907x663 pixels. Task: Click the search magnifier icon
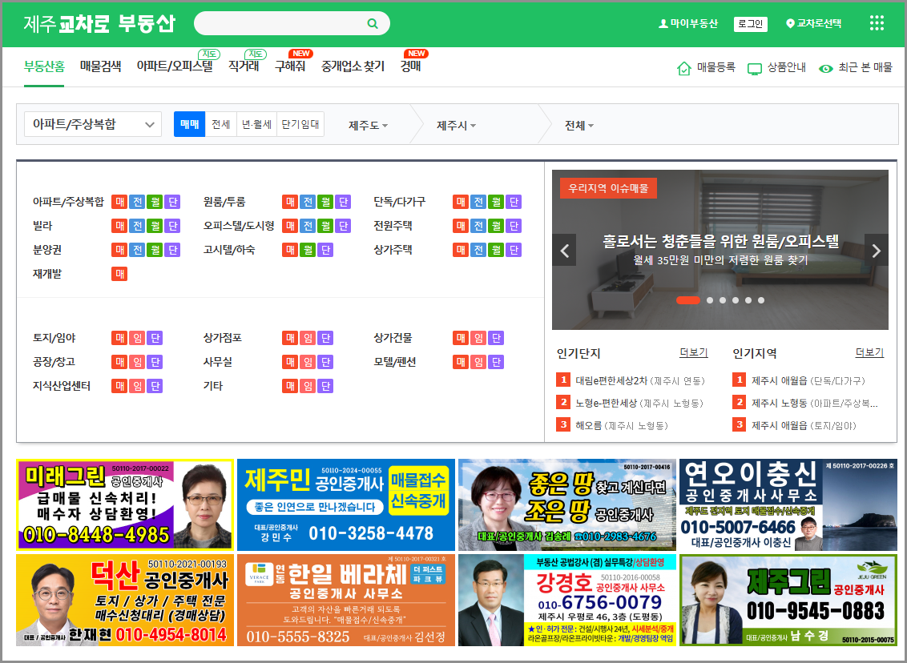click(x=372, y=23)
